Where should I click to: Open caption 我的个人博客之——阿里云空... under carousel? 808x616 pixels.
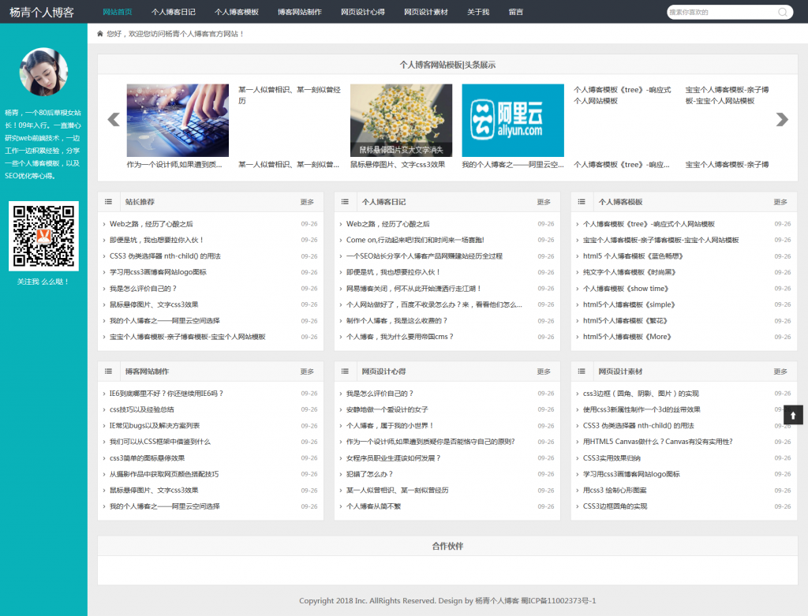(513, 165)
